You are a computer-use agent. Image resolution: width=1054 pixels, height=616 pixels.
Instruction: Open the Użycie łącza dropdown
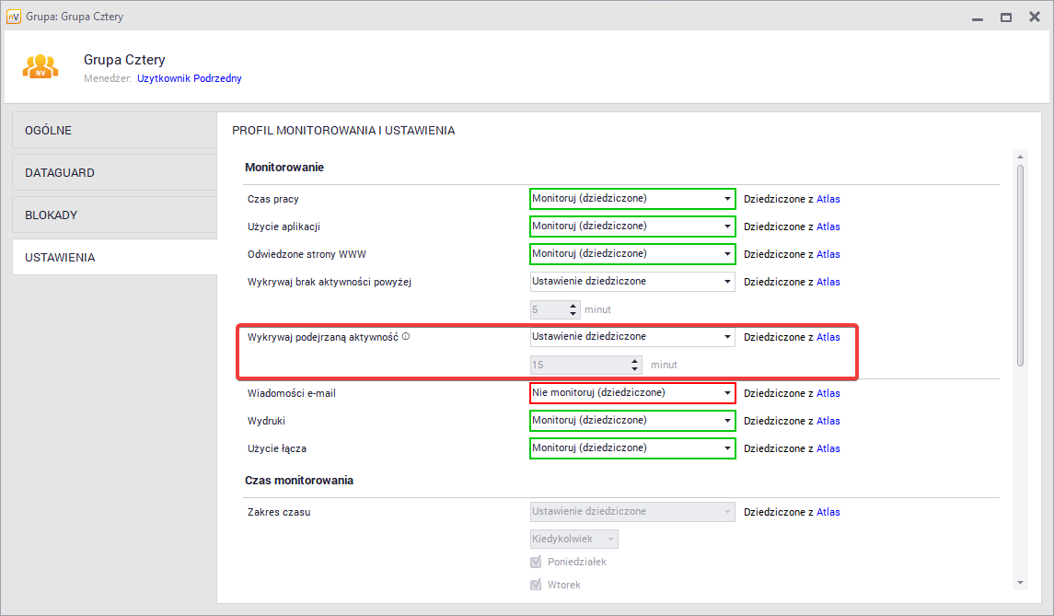632,448
